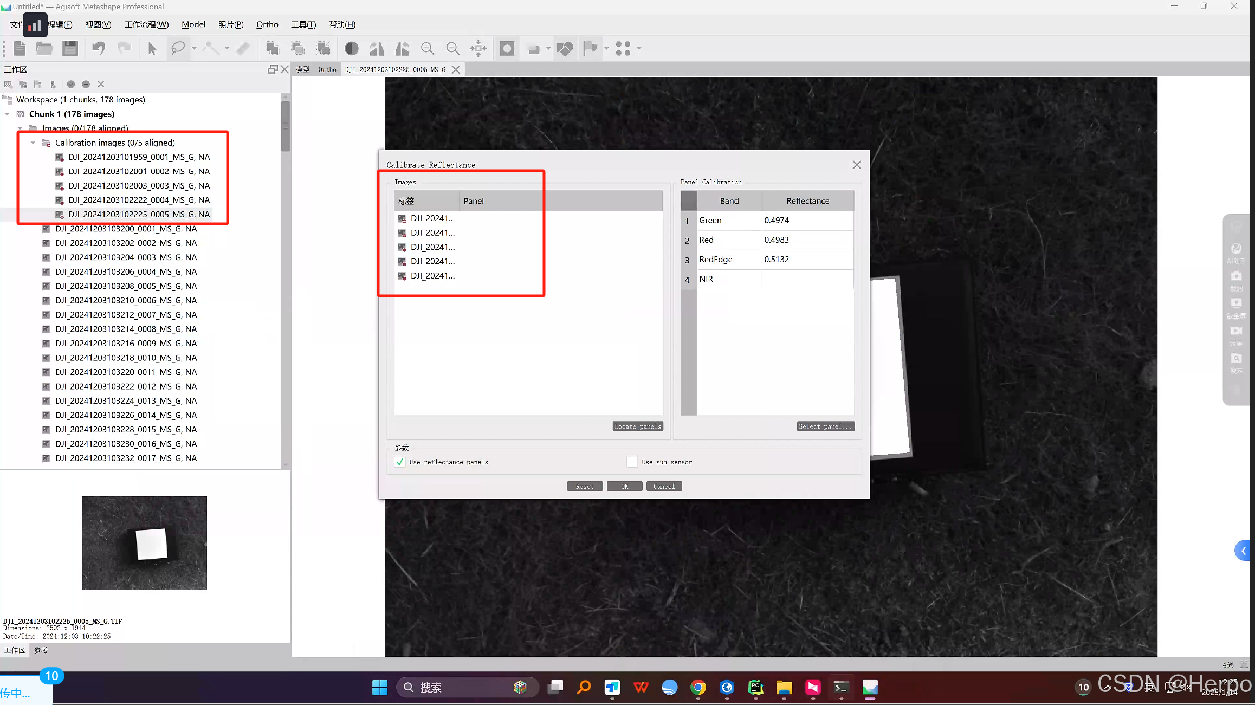Screen dimensions: 1255x705
Task: Click the Select panel... button
Action: [x=825, y=426]
